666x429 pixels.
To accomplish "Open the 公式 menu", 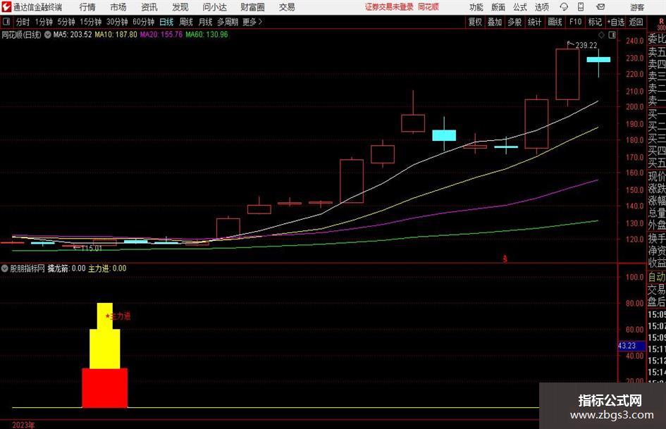I will [x=520, y=7].
